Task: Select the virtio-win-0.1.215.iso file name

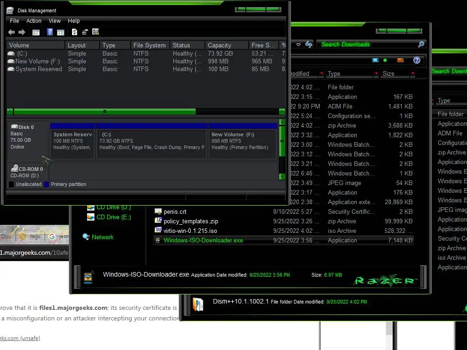Action: pos(190,231)
